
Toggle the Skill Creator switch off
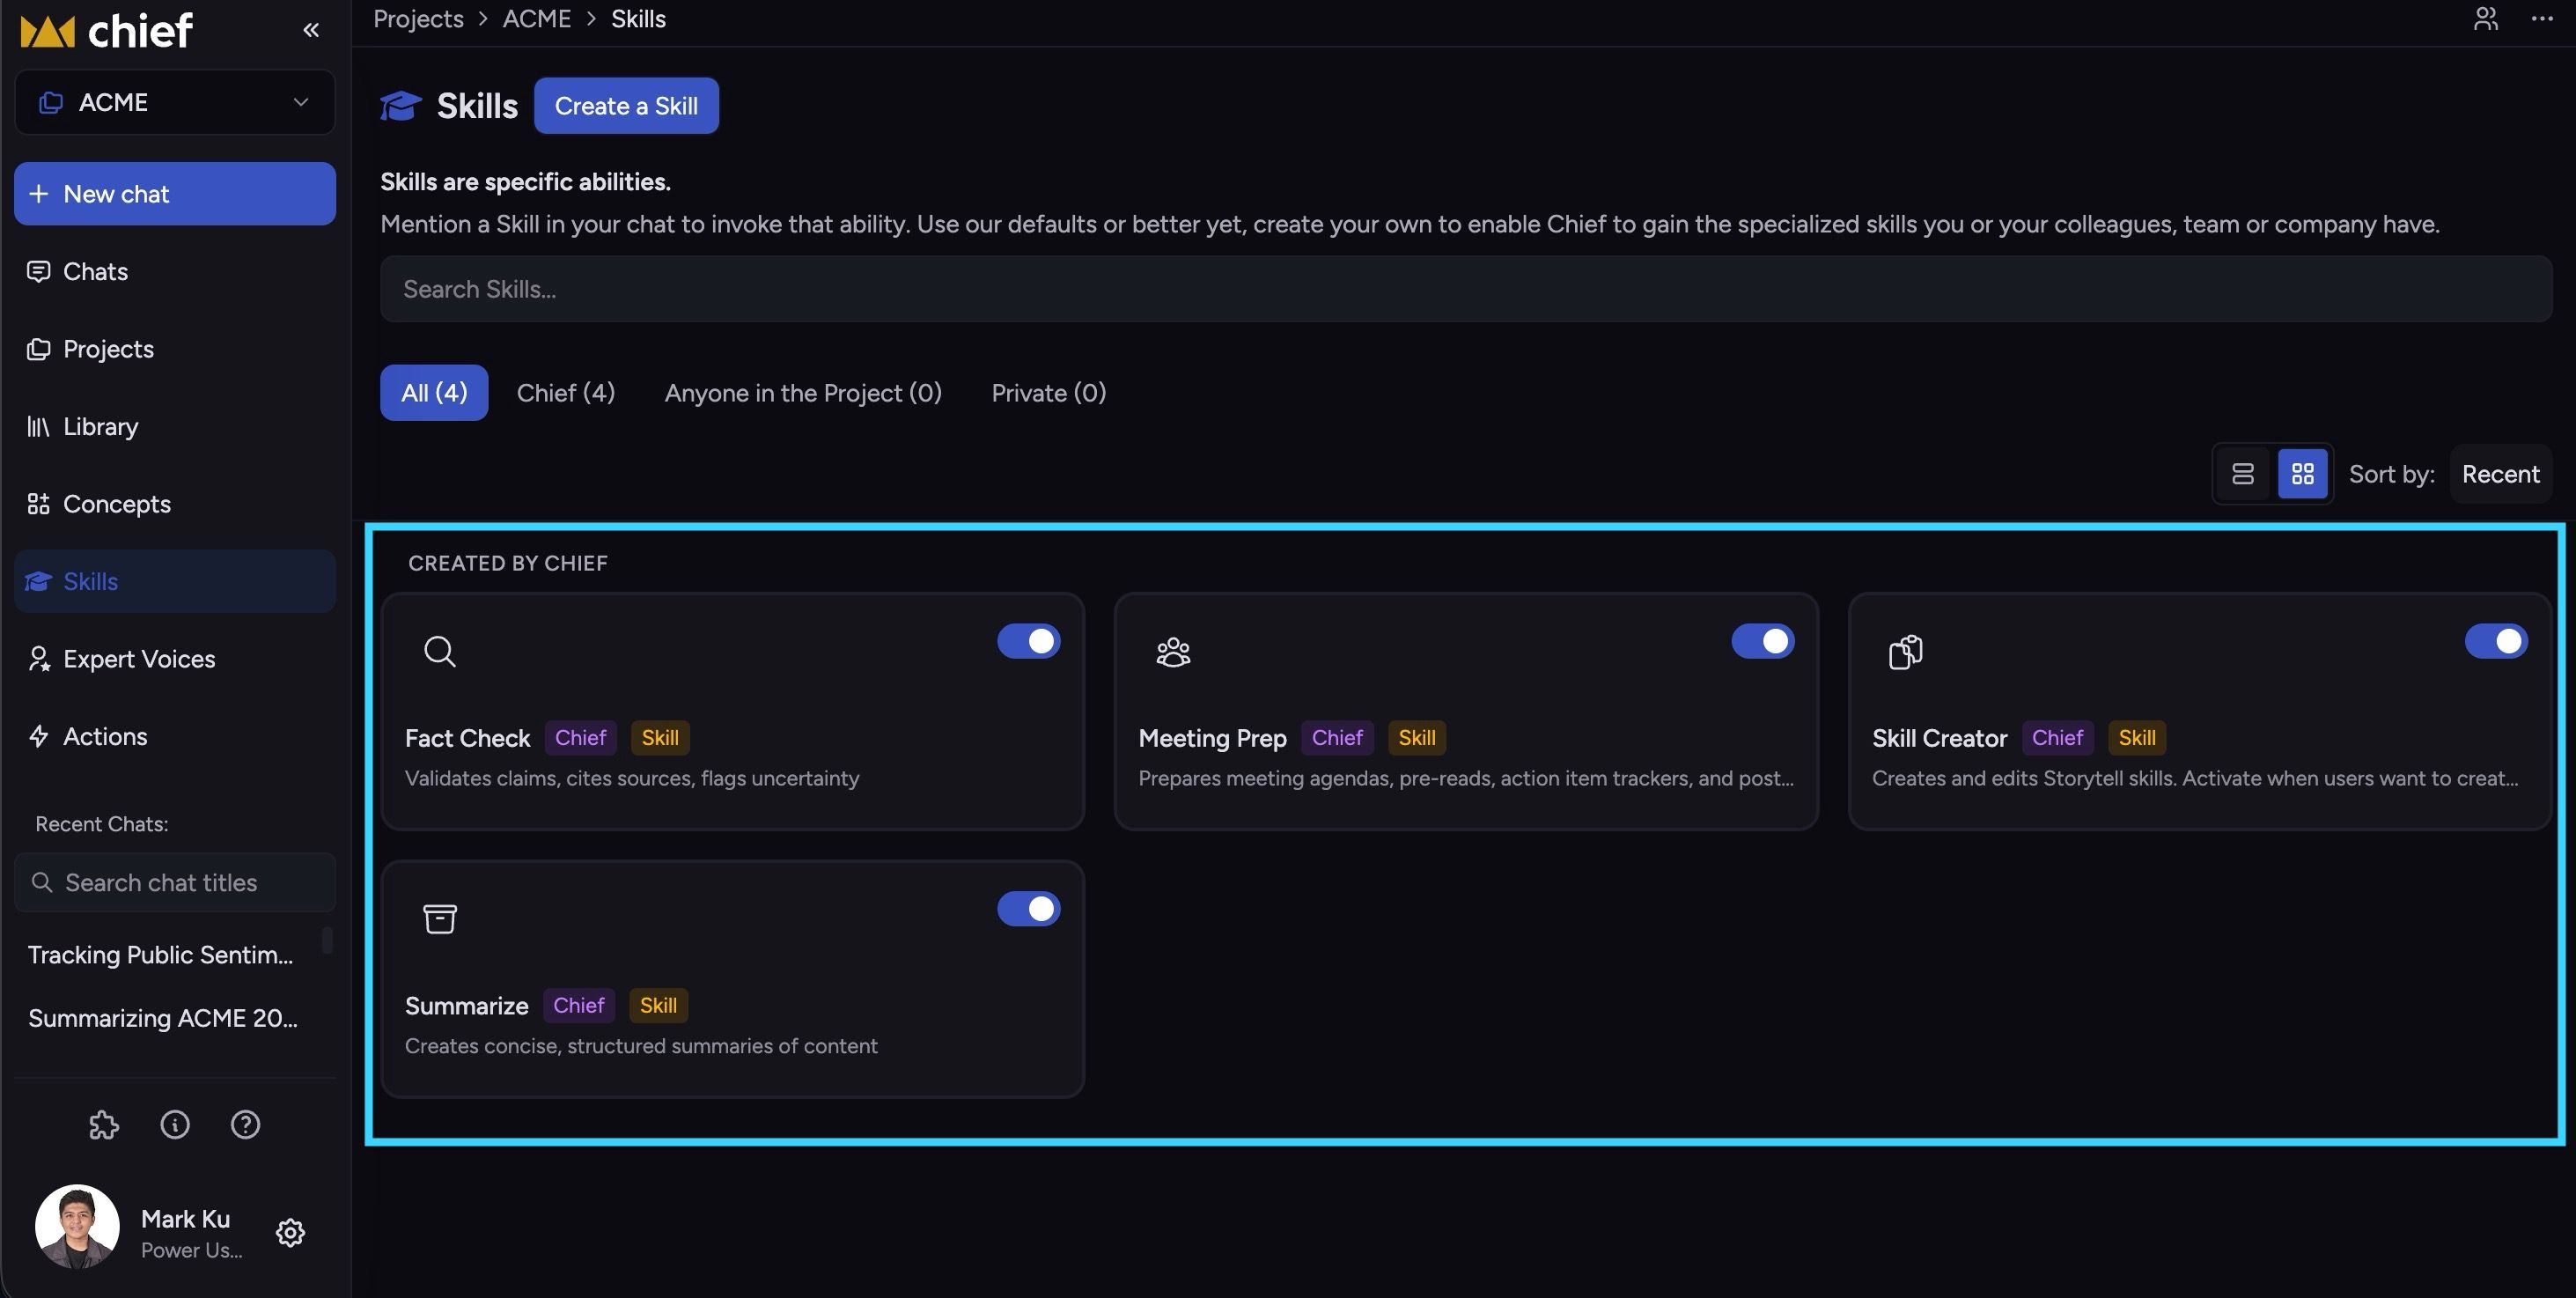[x=2496, y=641]
